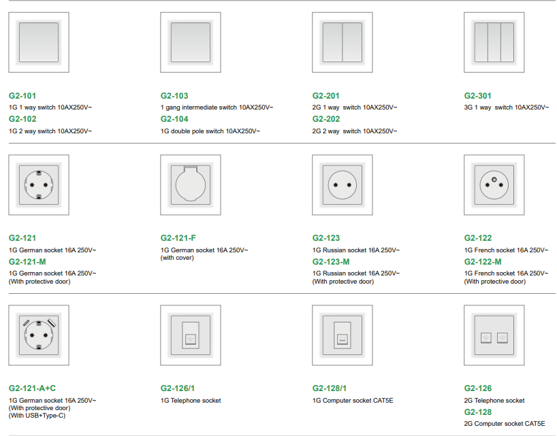Screen dimensions: 557x436
Task: Select the 2G telephone socket image
Action: (494, 335)
